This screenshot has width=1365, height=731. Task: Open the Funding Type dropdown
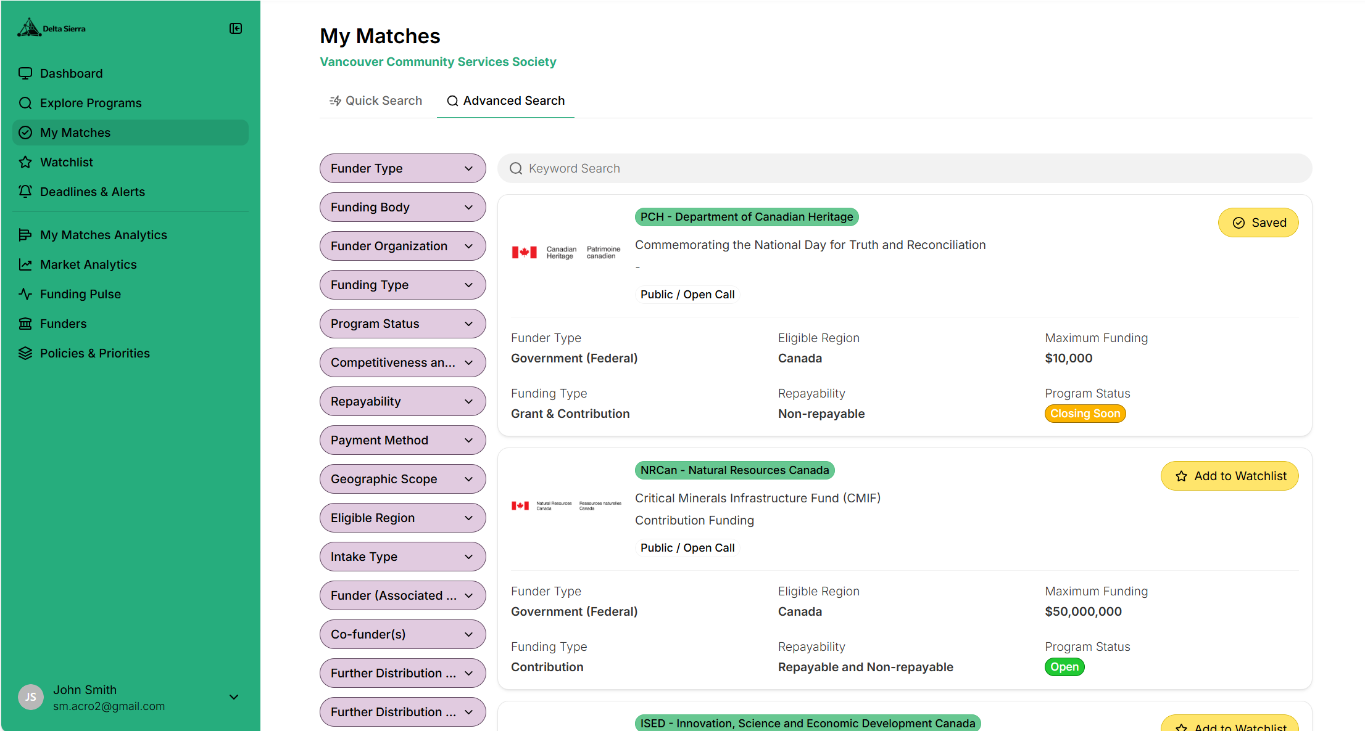click(402, 285)
